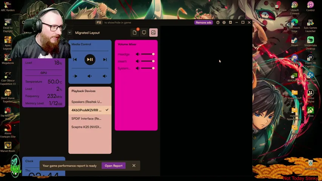The height and width of the screenshot is (181, 322).
Task: Open Clair Obscur Expedition 33 shortcut
Action: click(8, 78)
